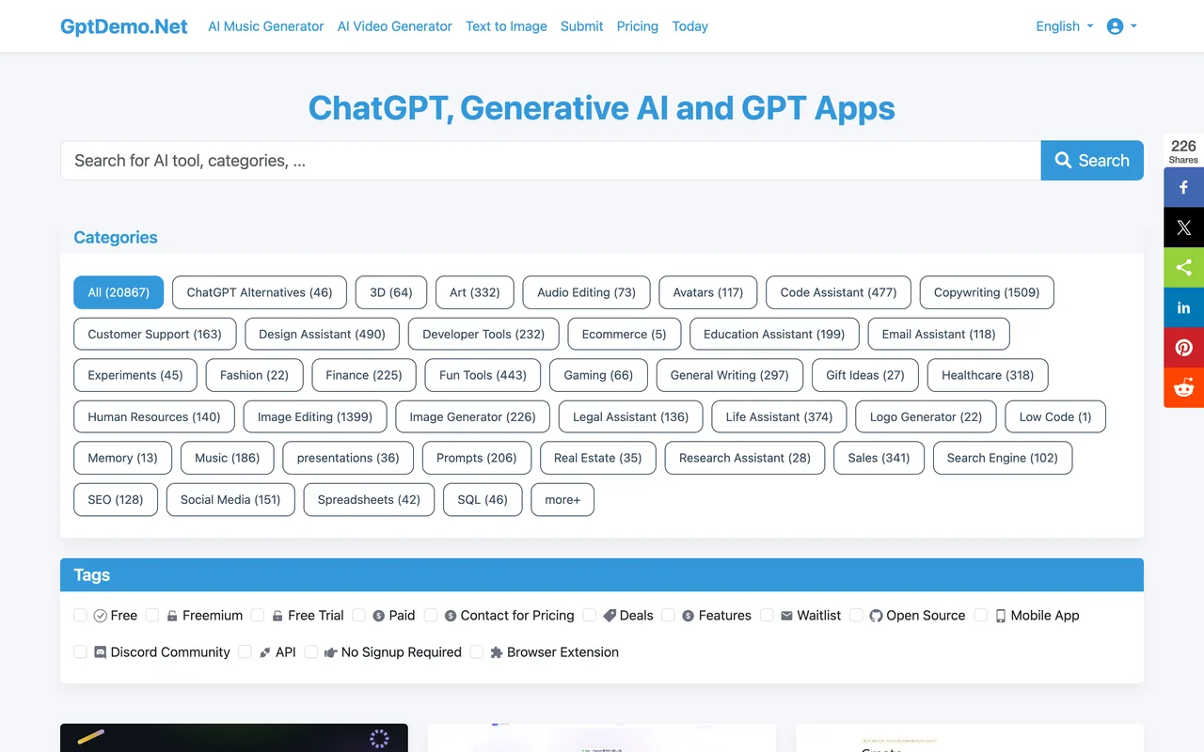Open the user account dropdown menu

point(1122,26)
